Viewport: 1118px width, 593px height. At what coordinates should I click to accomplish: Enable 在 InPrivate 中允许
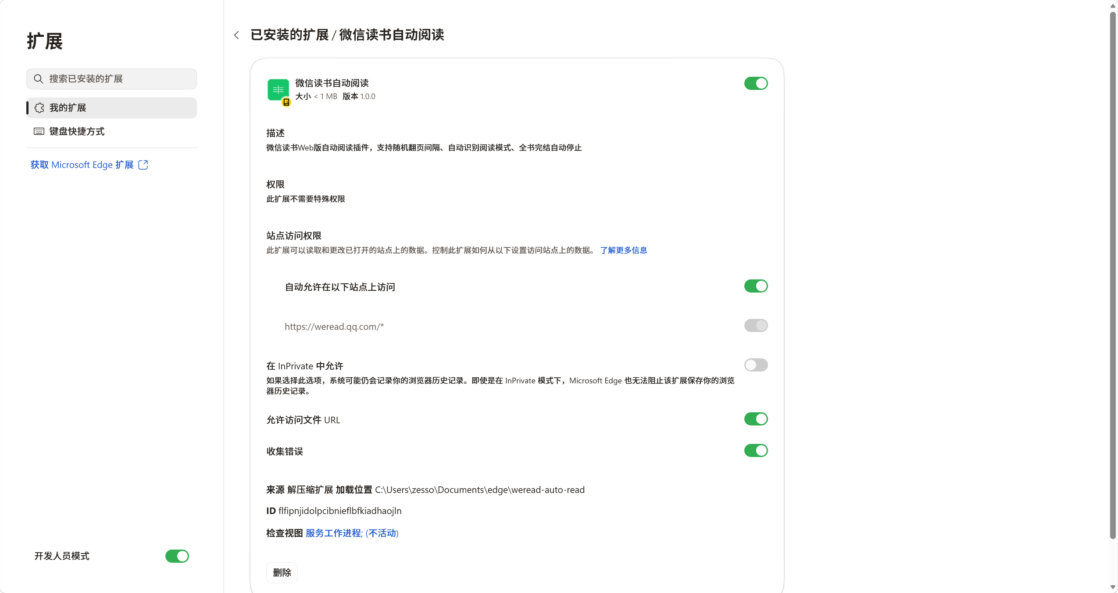pyautogui.click(x=756, y=365)
